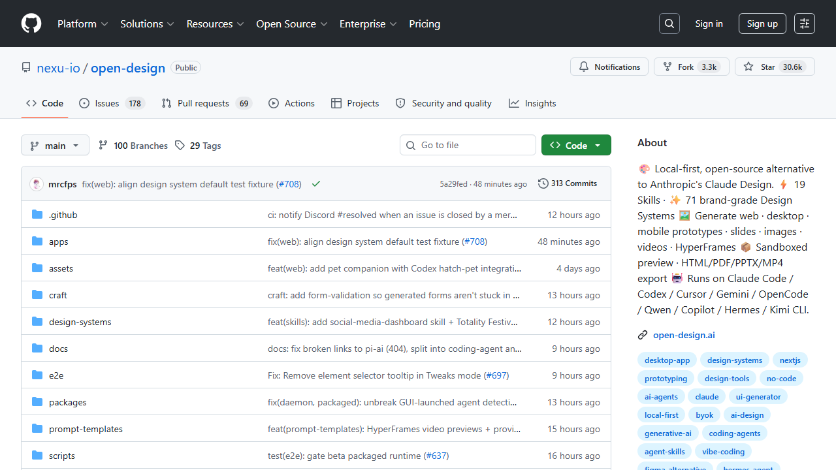This screenshot has width=836, height=470.
Task: Open the mrcfps author name link
Action: 64,184
